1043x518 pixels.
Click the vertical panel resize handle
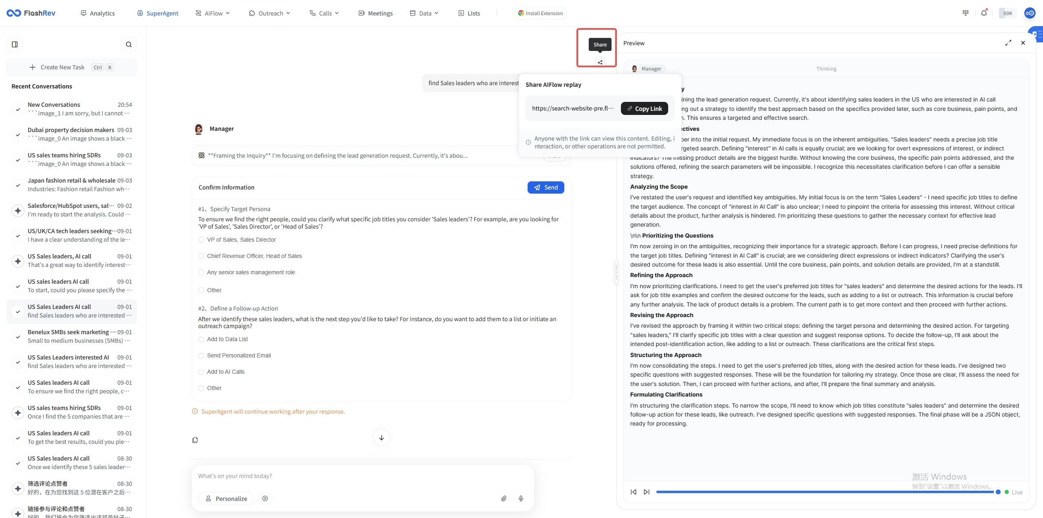point(616,272)
